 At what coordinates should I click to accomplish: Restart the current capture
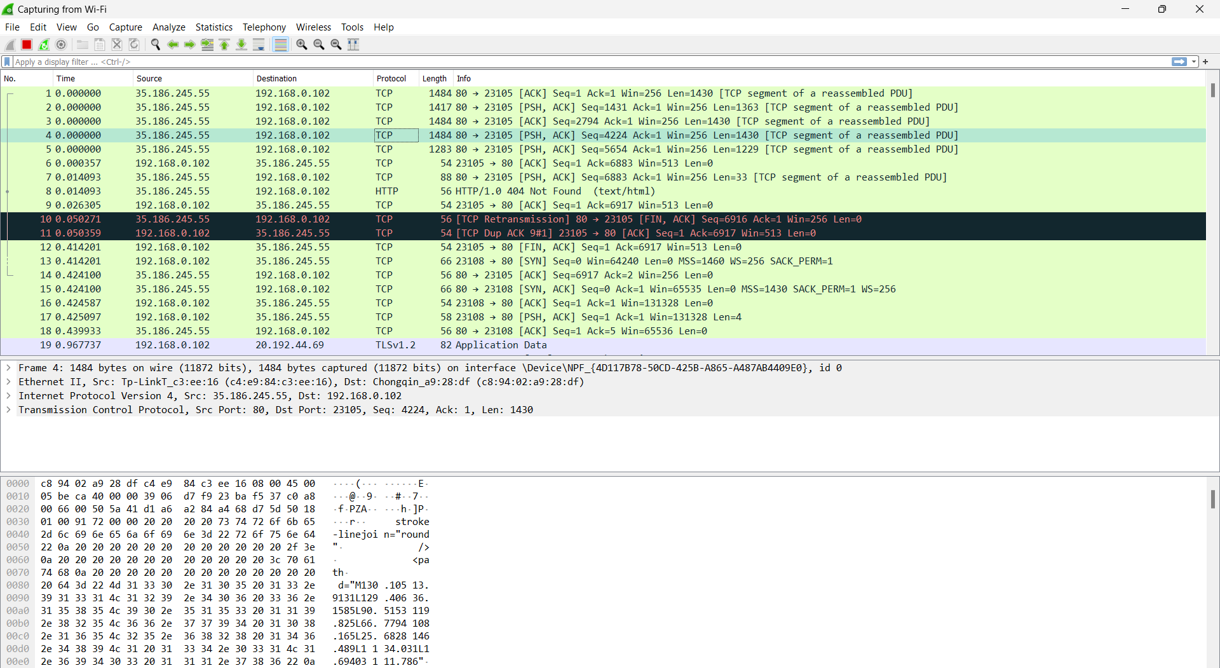pos(43,44)
